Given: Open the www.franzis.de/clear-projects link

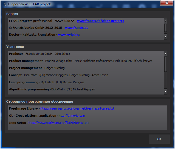Looking at the screenshot, I should (100, 21).
